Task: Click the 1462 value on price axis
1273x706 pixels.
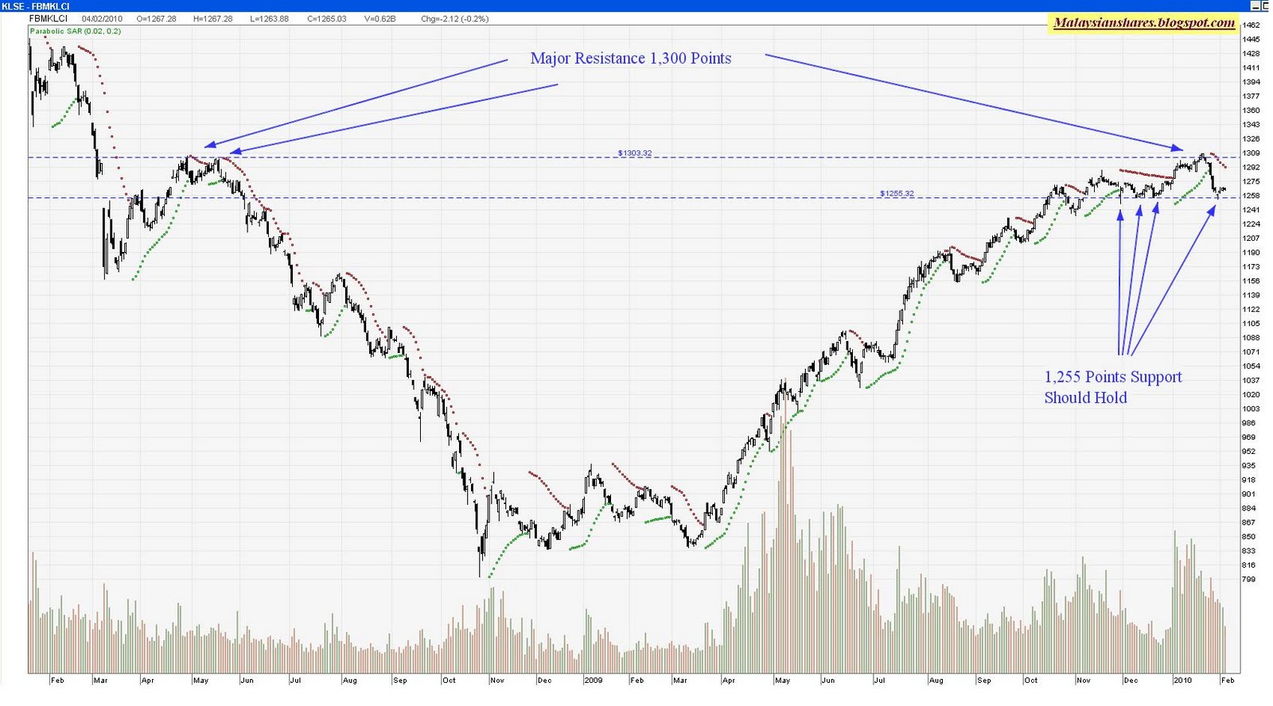Action: 1251,25
